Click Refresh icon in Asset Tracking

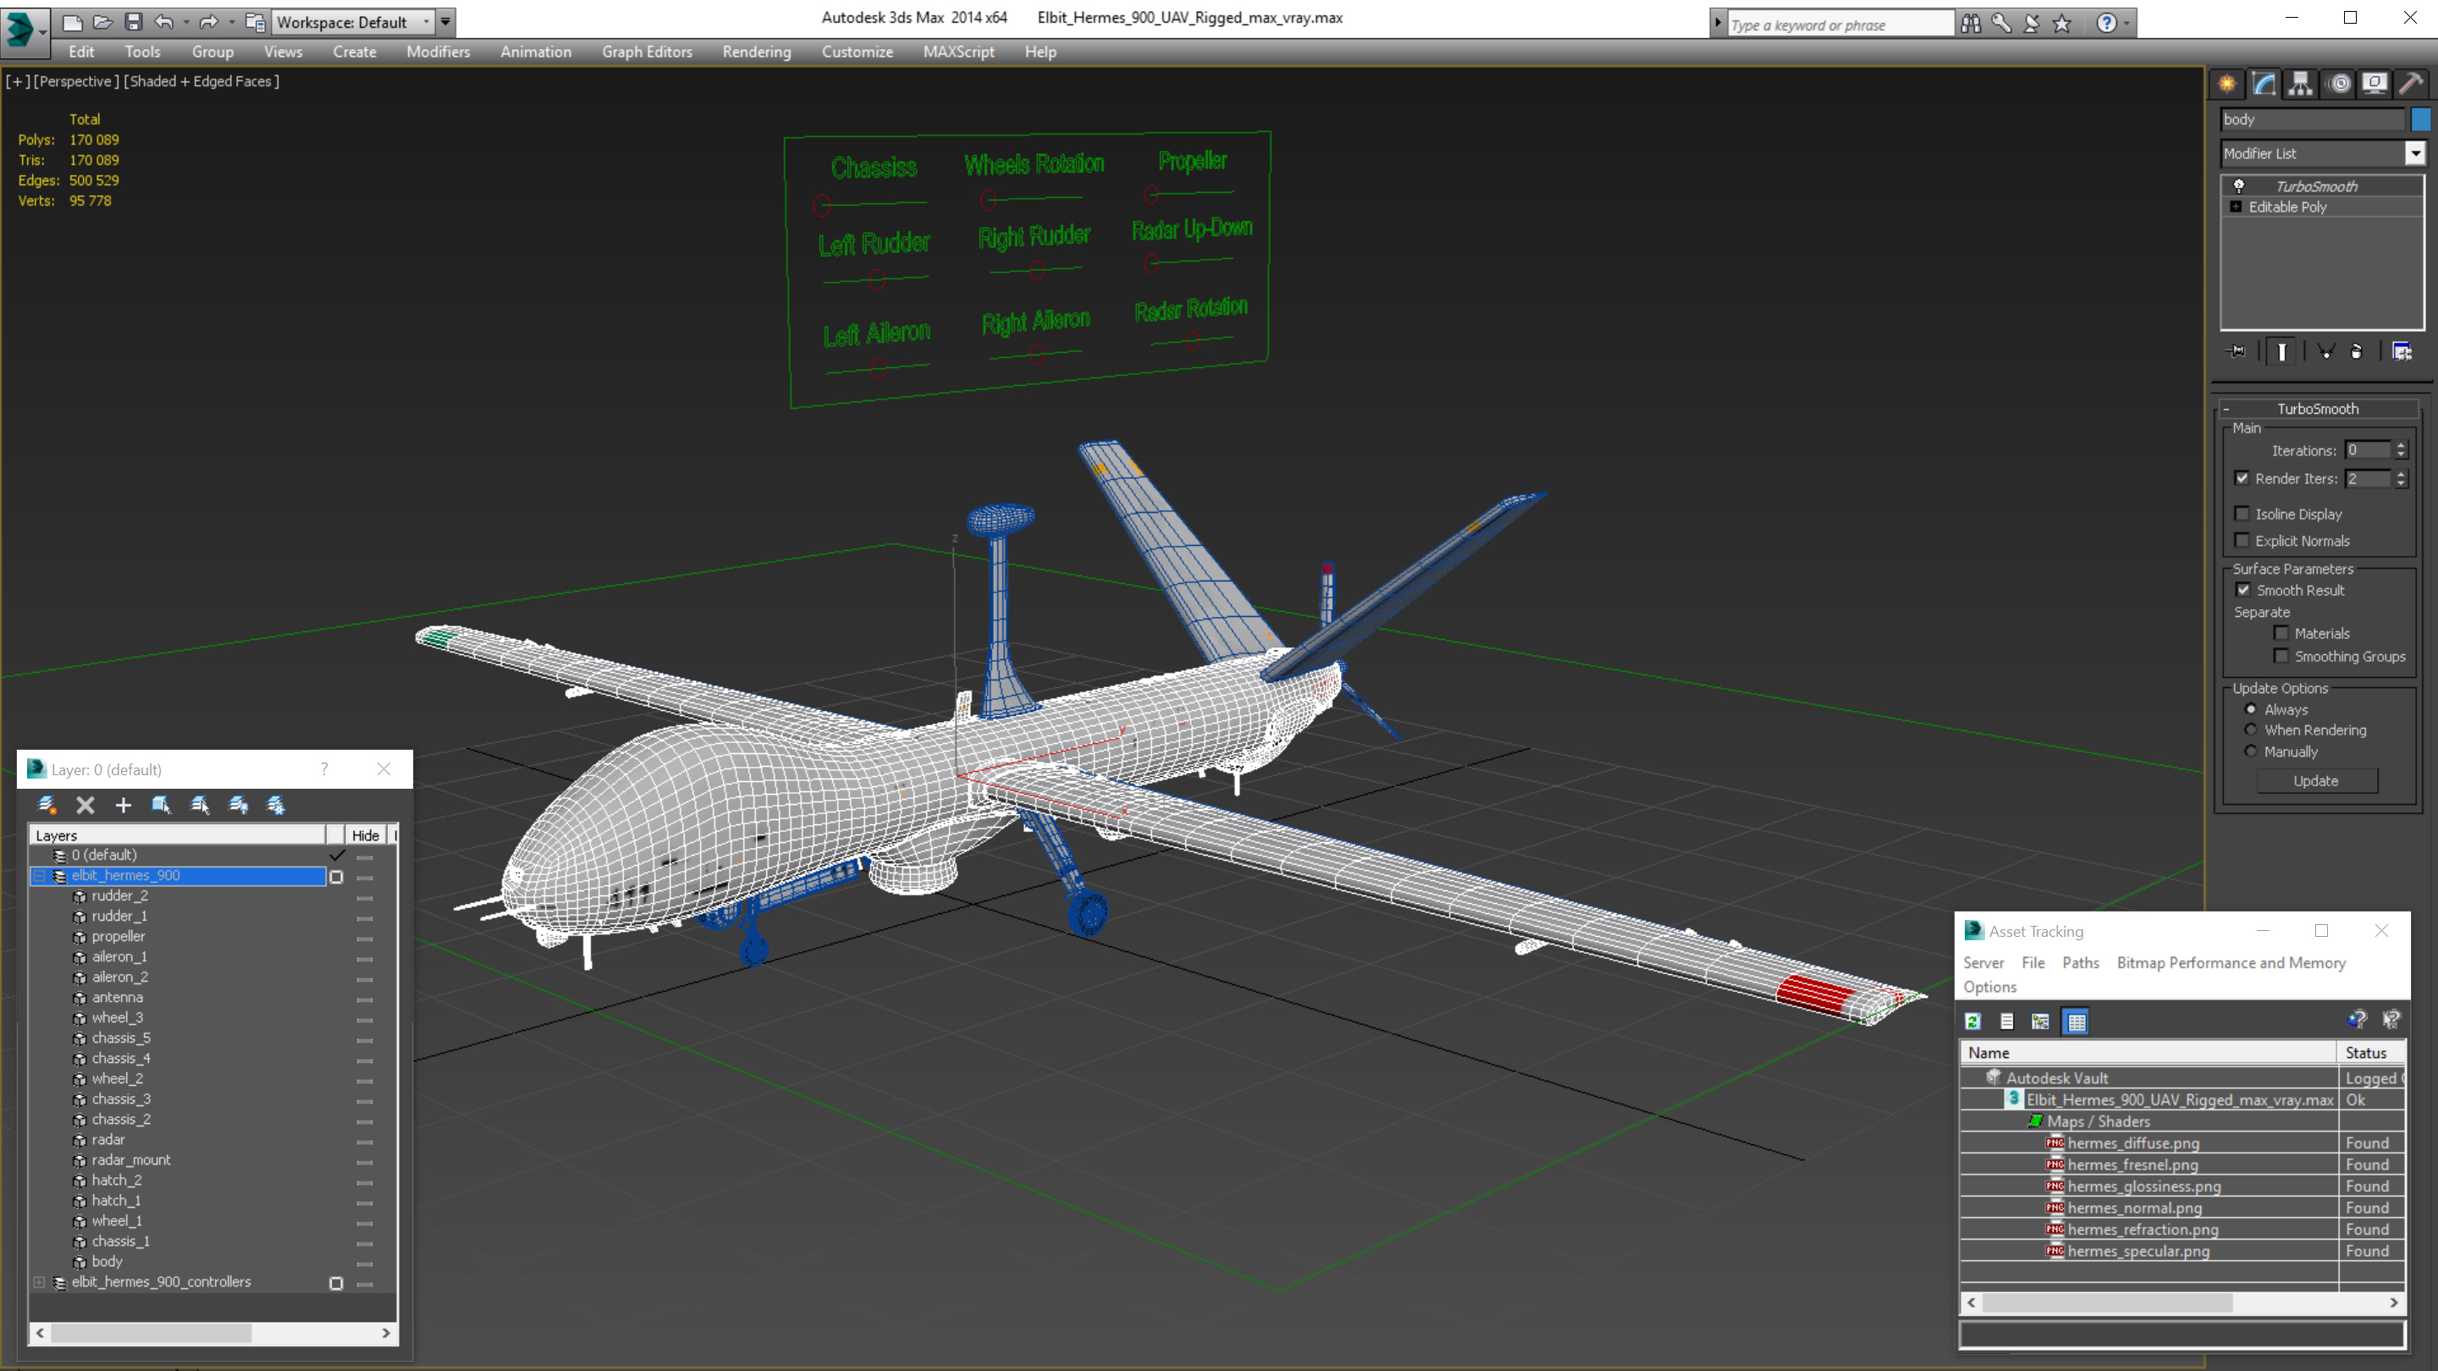[1972, 1021]
